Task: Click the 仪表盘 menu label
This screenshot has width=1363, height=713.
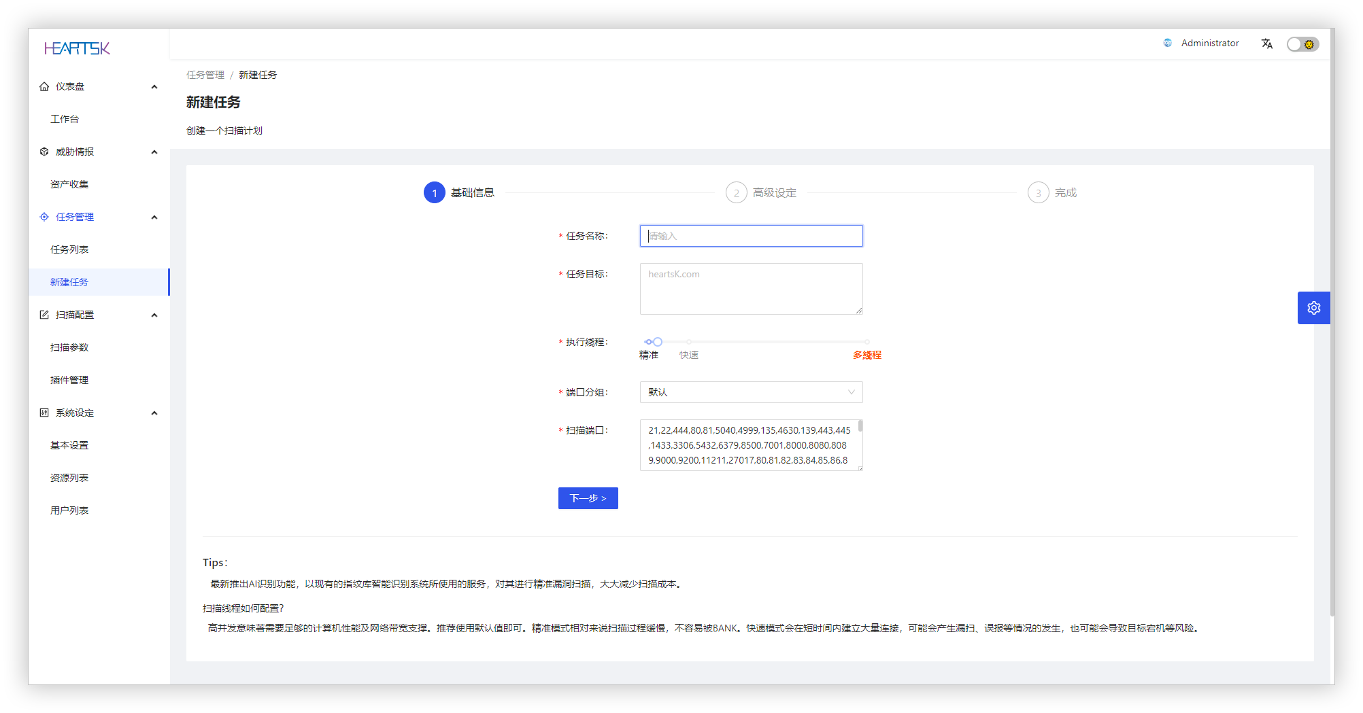Action: [70, 86]
